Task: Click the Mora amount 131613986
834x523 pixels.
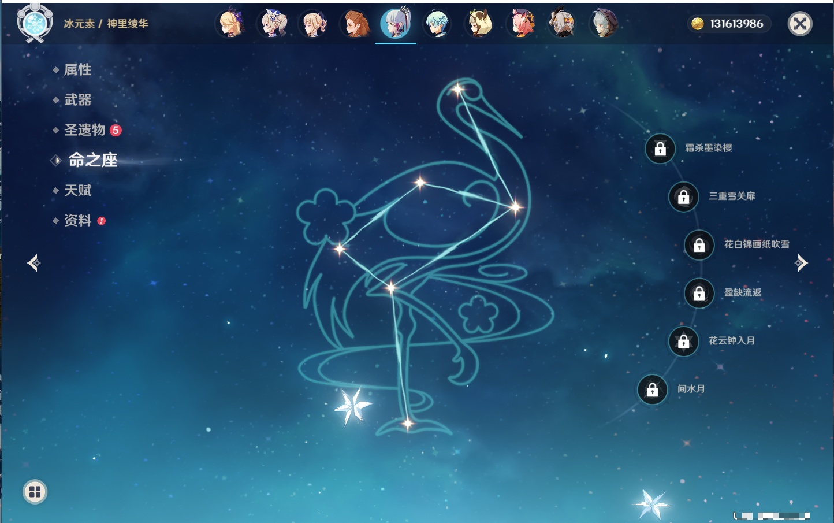Action: tap(736, 24)
